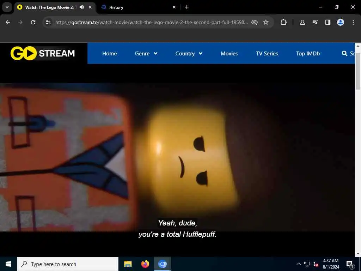Select the Watch The Lego Movie 2 tab
The image size is (361, 271).
pyautogui.click(x=49, y=7)
